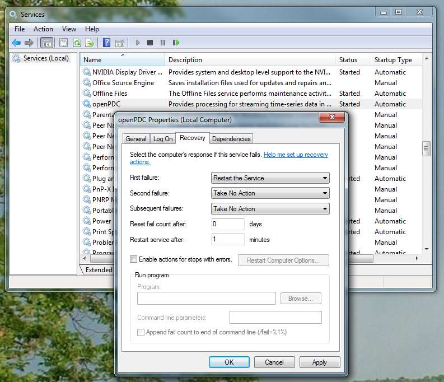Close the openPDC Properties dialog

tap(332, 117)
